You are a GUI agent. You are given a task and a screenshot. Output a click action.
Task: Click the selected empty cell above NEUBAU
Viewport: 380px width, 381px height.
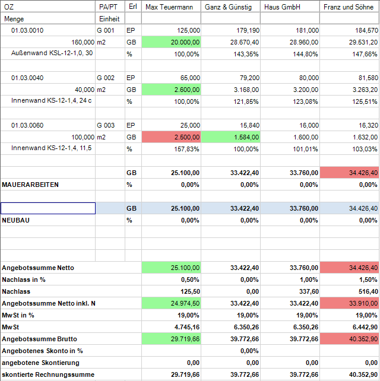point(48,208)
